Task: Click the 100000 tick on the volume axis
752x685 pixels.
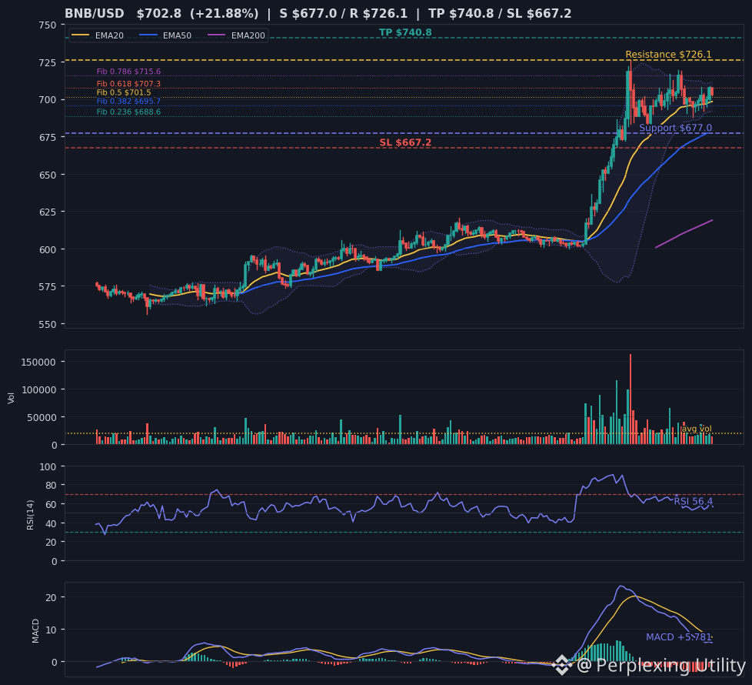Action: (x=39, y=389)
